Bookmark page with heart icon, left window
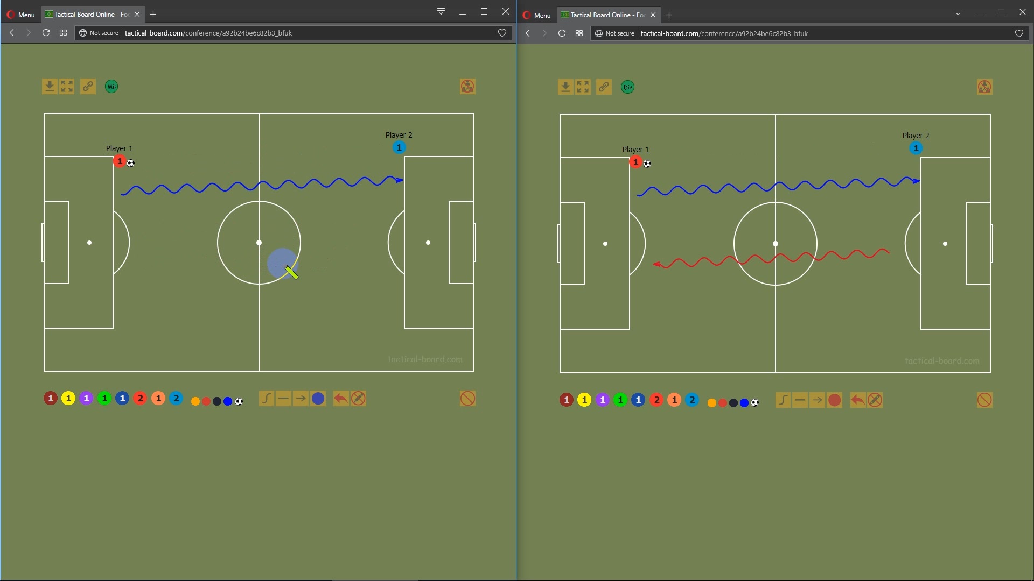Viewport: 1034px width, 581px height. 502,33
